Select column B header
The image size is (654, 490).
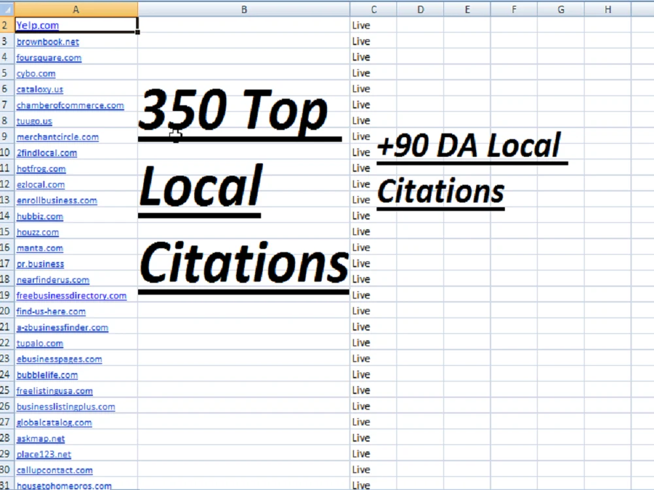244,9
